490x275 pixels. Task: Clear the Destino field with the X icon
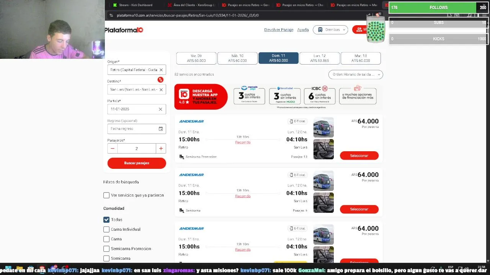click(161, 89)
